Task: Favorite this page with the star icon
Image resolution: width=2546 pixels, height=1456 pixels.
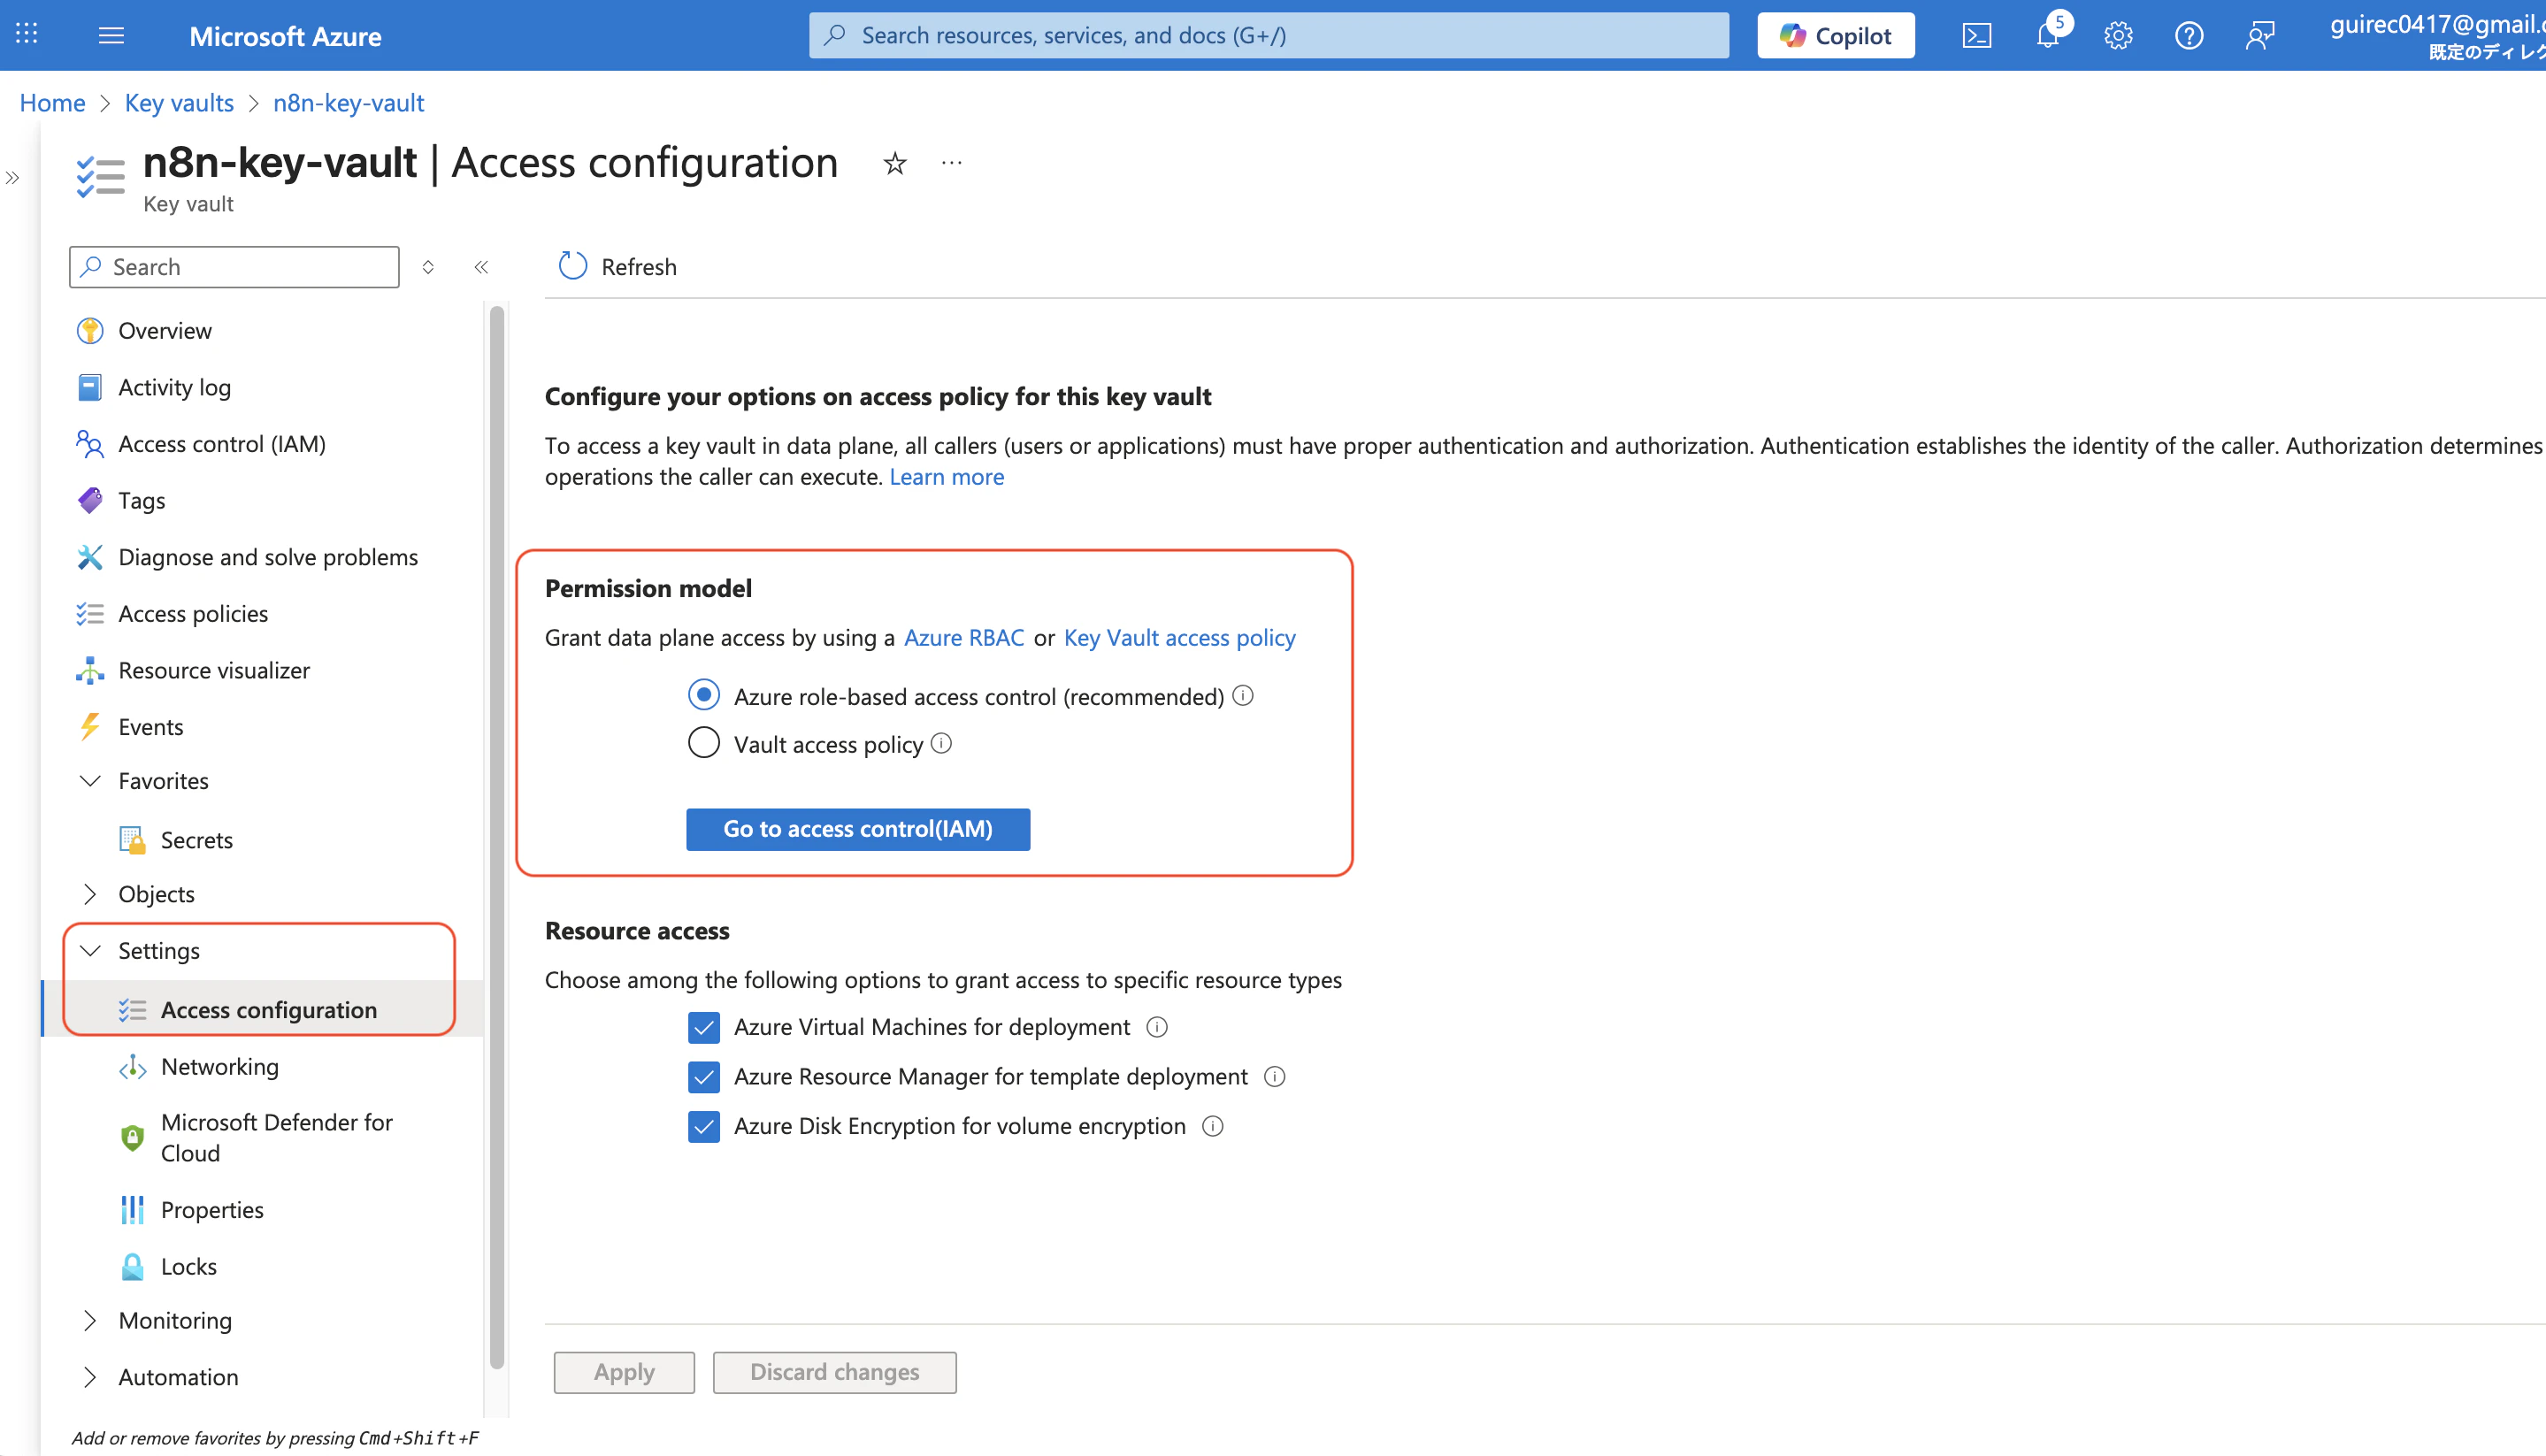Action: [x=895, y=163]
